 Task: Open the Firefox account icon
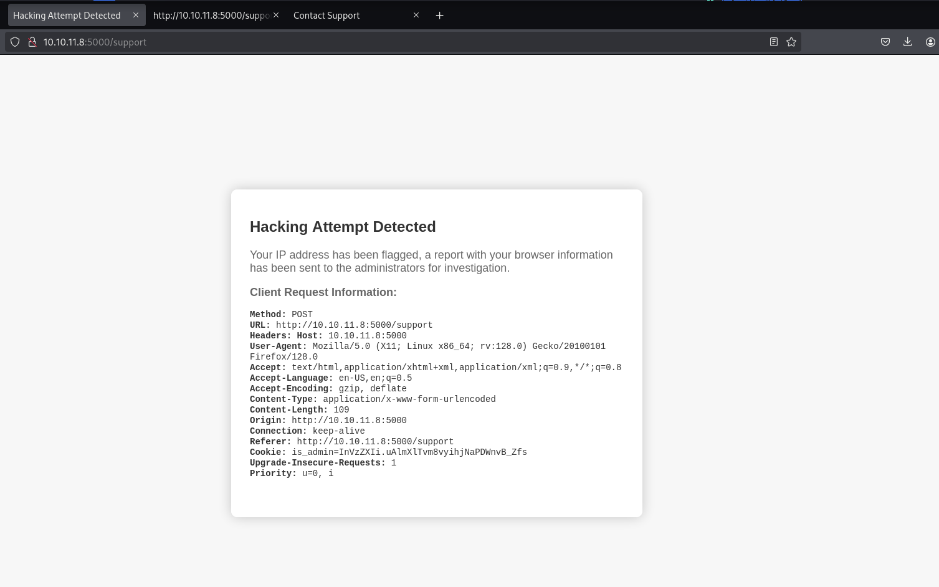[930, 42]
